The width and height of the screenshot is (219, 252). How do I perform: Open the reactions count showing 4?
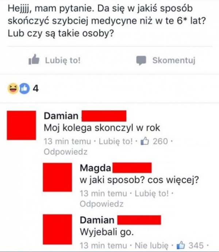click(x=36, y=89)
